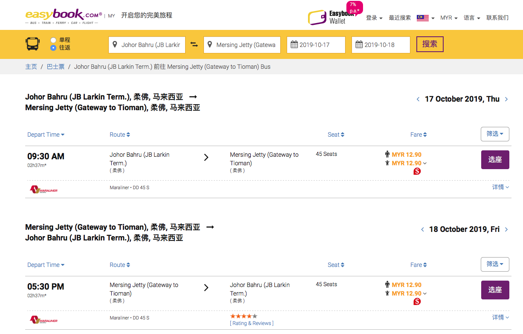Image resolution: width=523 pixels, height=334 pixels.
Task: Open the 登录 login menu
Action: pos(374,18)
